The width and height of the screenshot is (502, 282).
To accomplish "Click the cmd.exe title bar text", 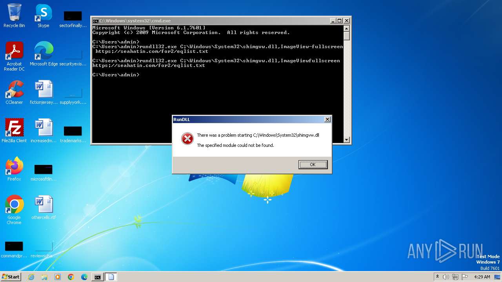I will pos(135,21).
